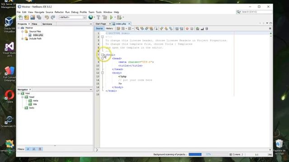Screen dimensions: 289x162
Task: Close the Navigator panel tab
Action: click(30, 90)
